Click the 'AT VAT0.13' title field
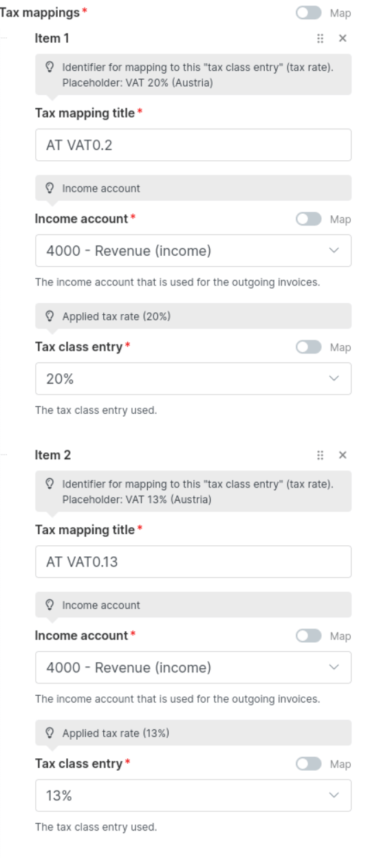Image resolution: width=368 pixels, height=858 pixels. click(x=193, y=562)
